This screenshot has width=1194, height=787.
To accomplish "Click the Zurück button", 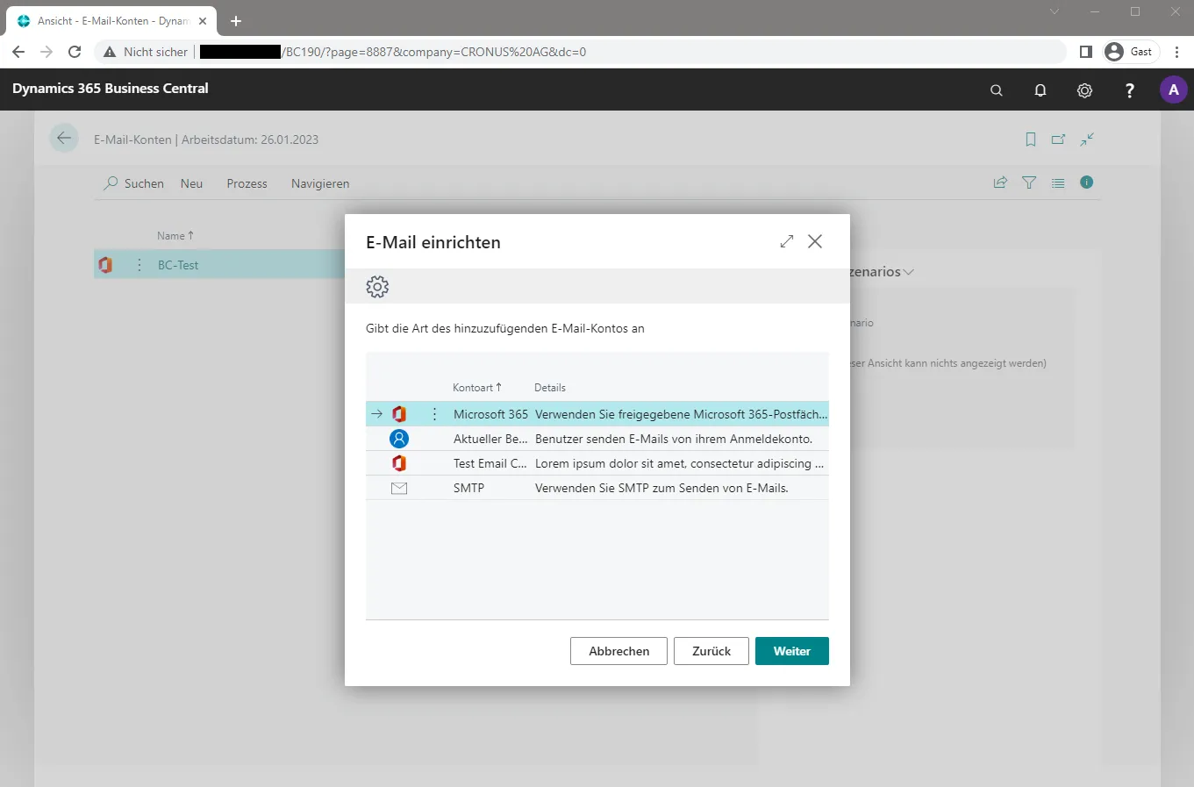I will 711,651.
